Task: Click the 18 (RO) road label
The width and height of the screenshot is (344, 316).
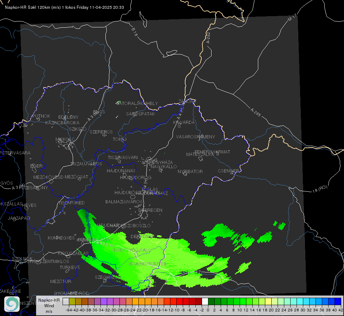Action: (320, 189)
